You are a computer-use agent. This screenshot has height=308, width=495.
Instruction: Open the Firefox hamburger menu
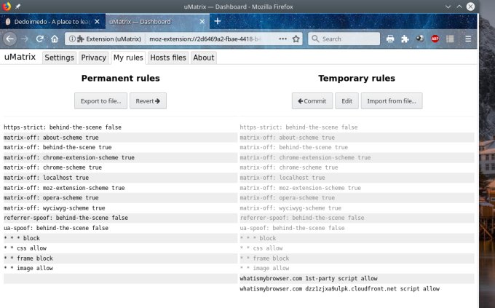coord(468,39)
